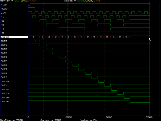This screenshot has width=161, height=121.
Task: Click bus value 3 on LS193 row
Action: click(x=56, y=37)
